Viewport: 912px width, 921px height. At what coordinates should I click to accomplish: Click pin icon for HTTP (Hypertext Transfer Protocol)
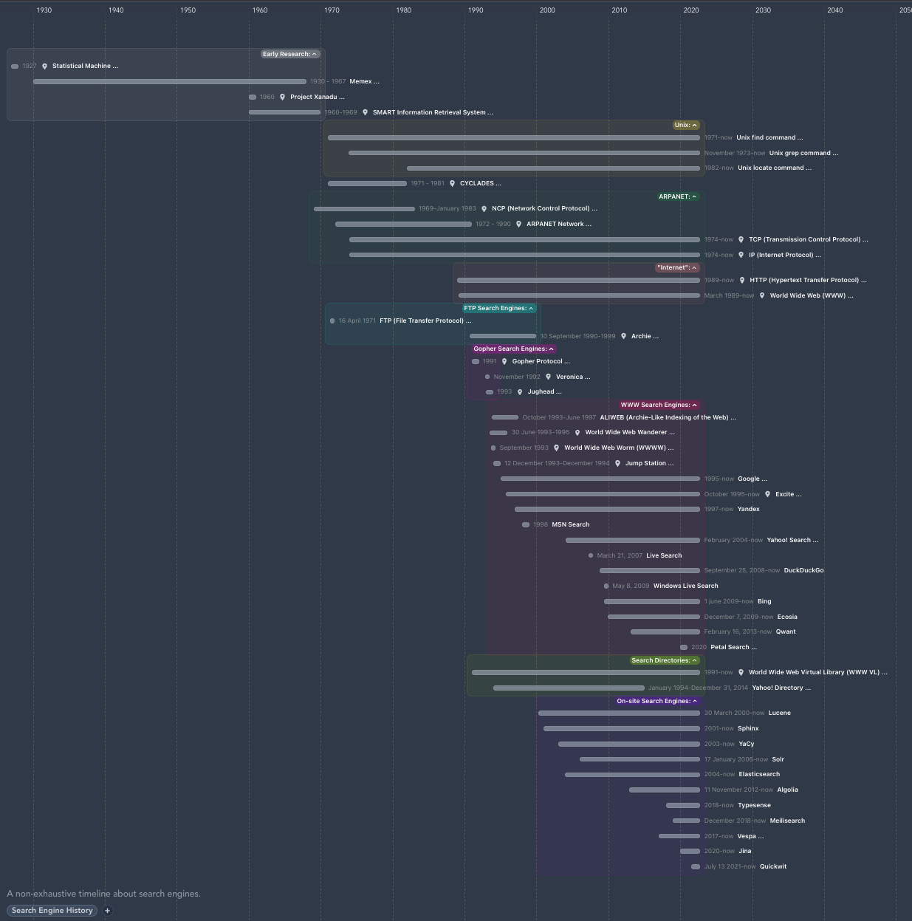[x=742, y=281]
